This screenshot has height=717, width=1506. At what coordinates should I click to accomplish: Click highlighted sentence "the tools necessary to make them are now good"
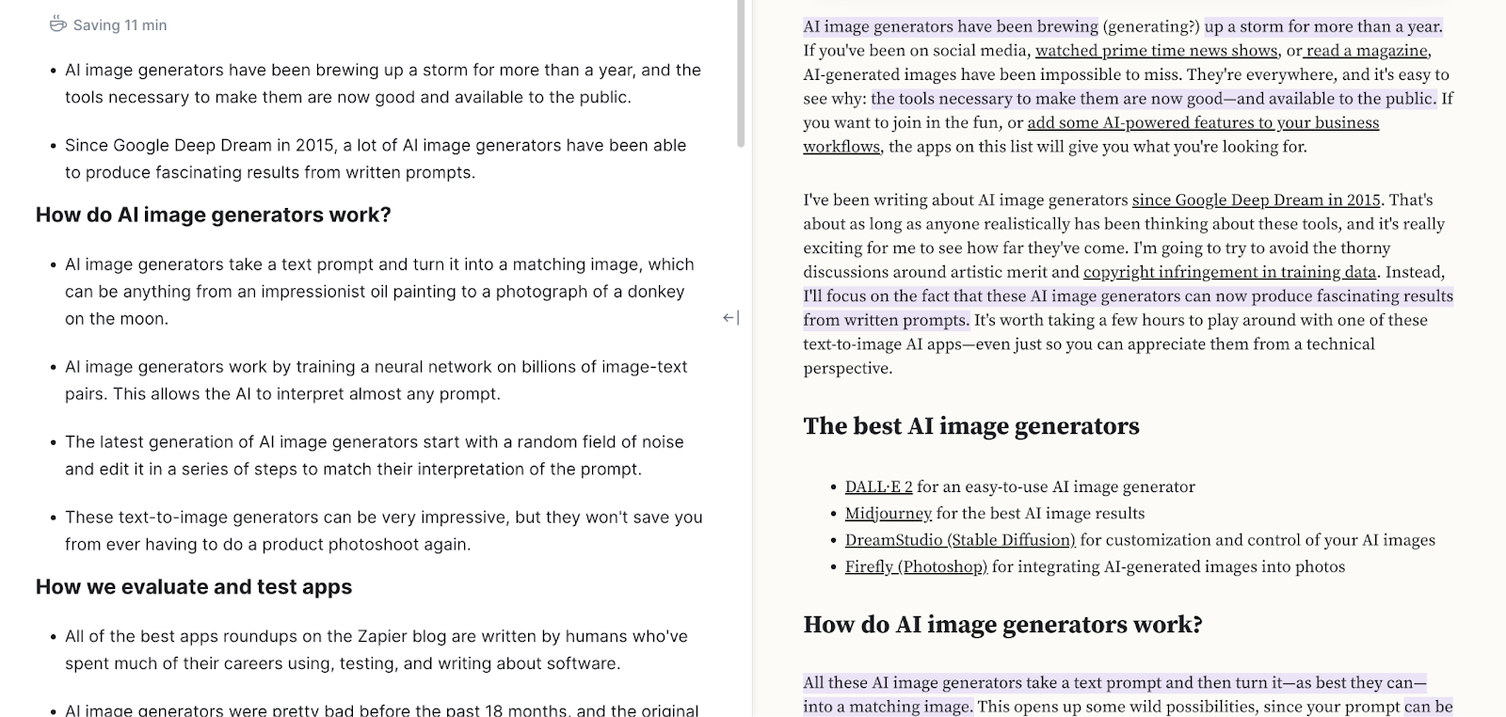pyautogui.click(x=1153, y=99)
